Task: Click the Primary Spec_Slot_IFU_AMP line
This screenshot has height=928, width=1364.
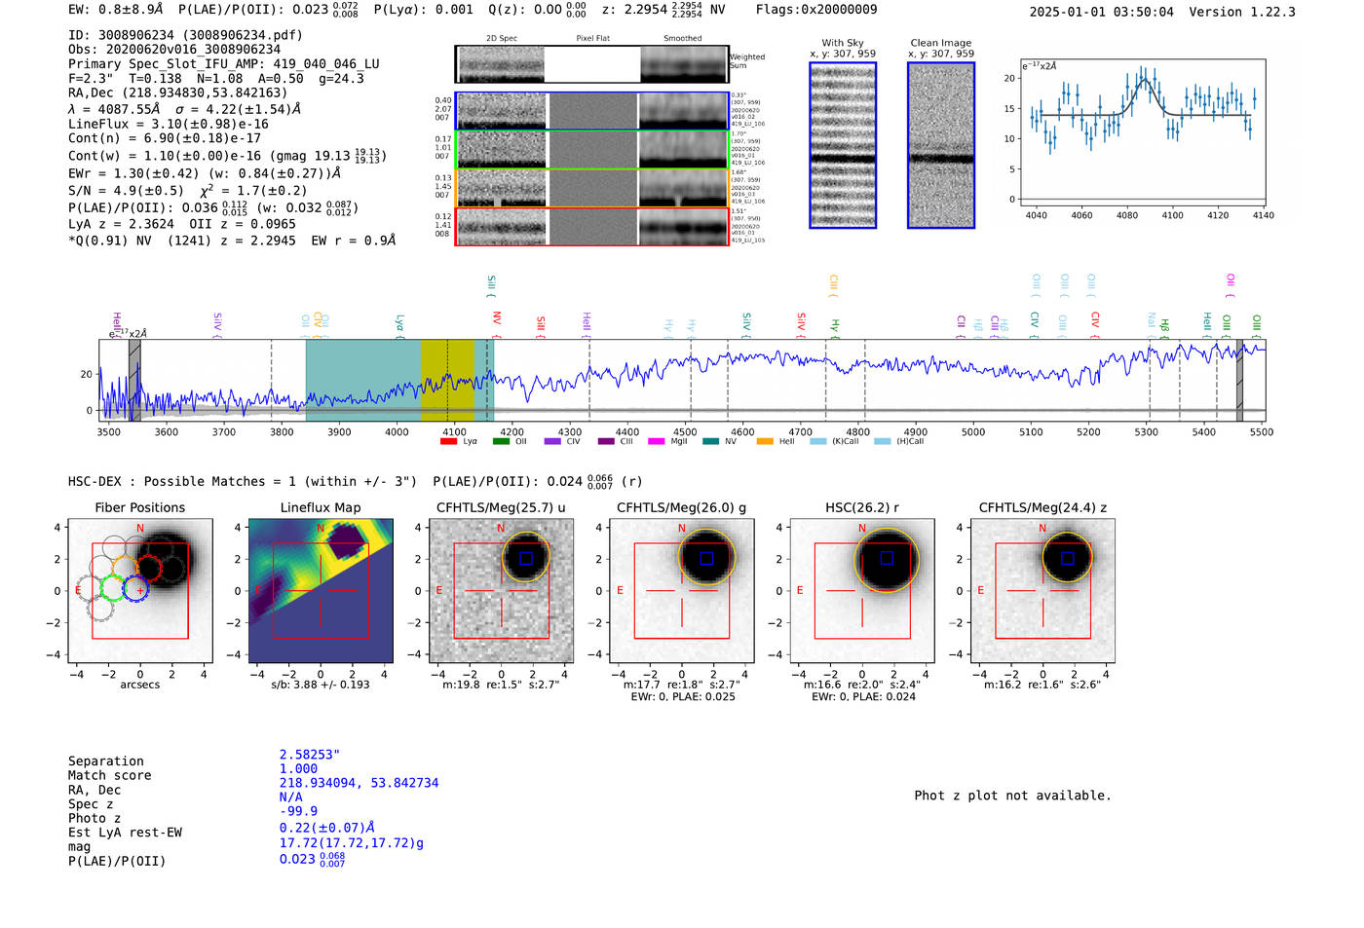Action: click(x=224, y=64)
